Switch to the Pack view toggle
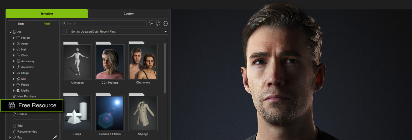The image size is (412, 140). [47, 24]
